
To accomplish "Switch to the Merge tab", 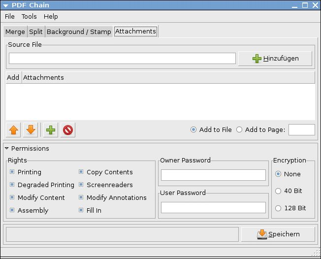I will (x=15, y=32).
